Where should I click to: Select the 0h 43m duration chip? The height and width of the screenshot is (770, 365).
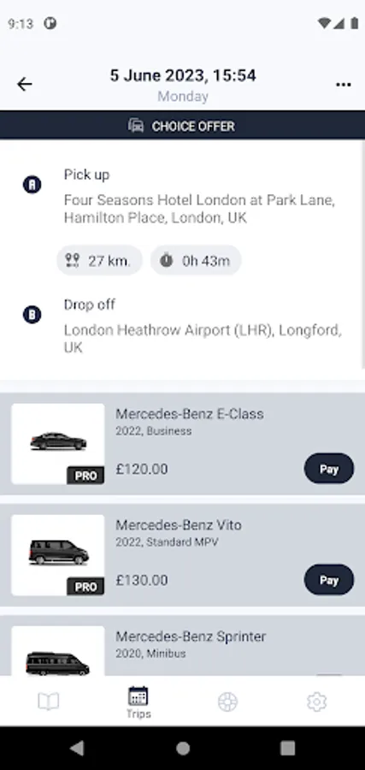pyautogui.click(x=196, y=260)
